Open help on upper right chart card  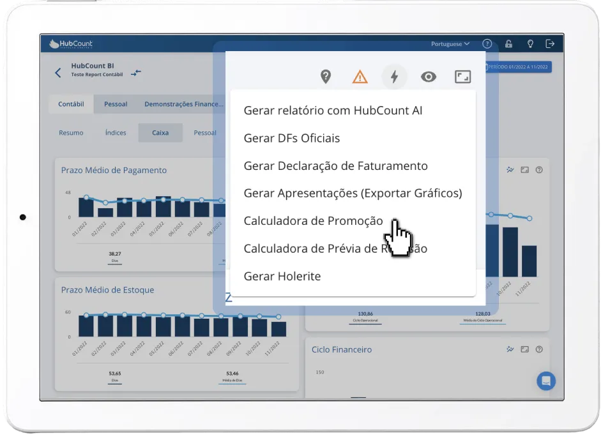pos(539,170)
